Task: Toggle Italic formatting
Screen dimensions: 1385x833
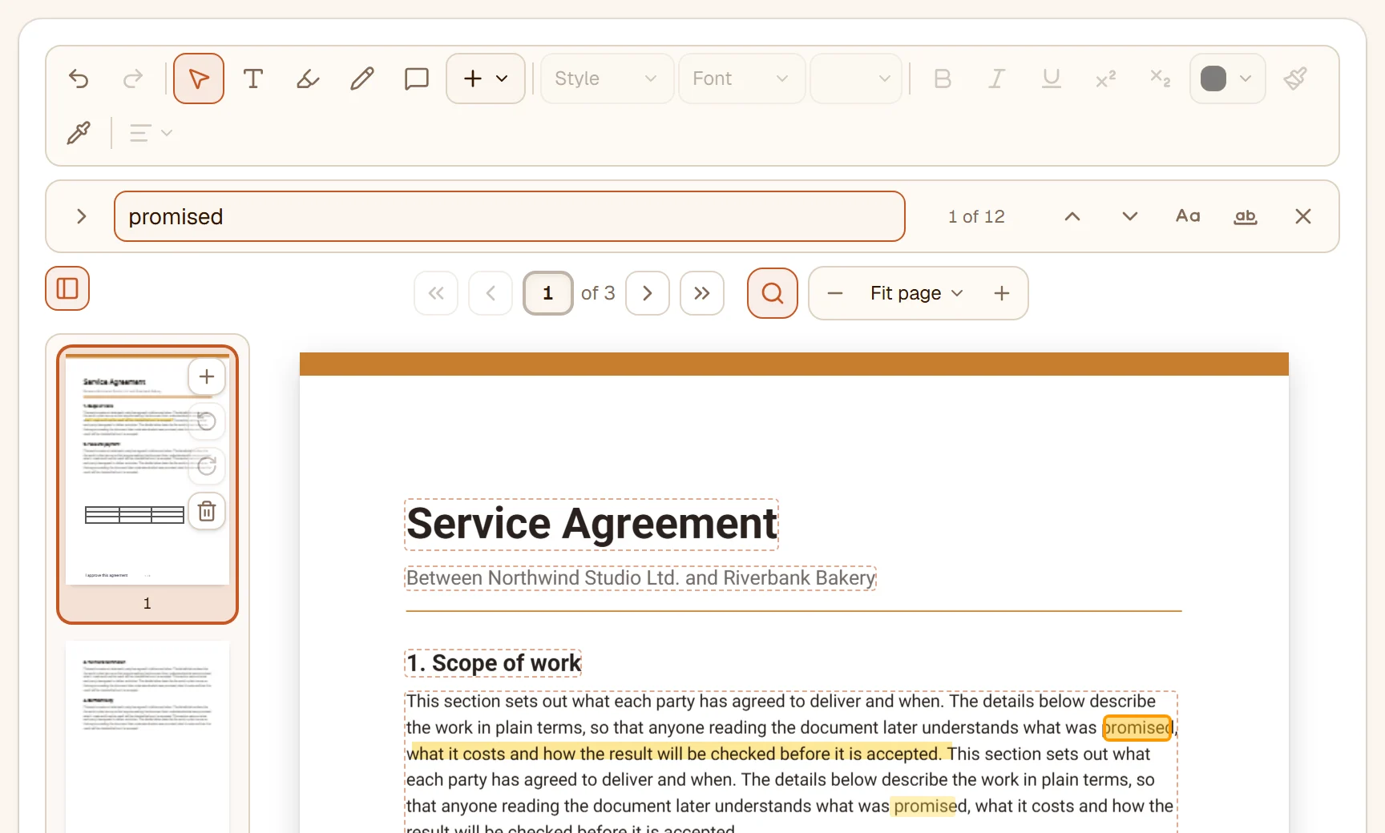Action: pyautogui.click(x=997, y=78)
